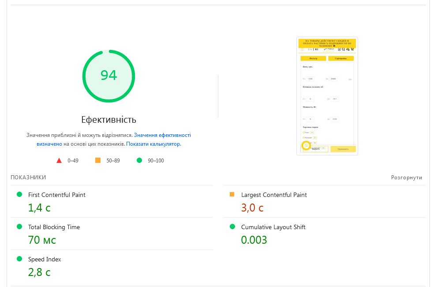The height and width of the screenshot is (287, 441).
Task: Click the performance score gauge showing 94
Action: point(108,76)
